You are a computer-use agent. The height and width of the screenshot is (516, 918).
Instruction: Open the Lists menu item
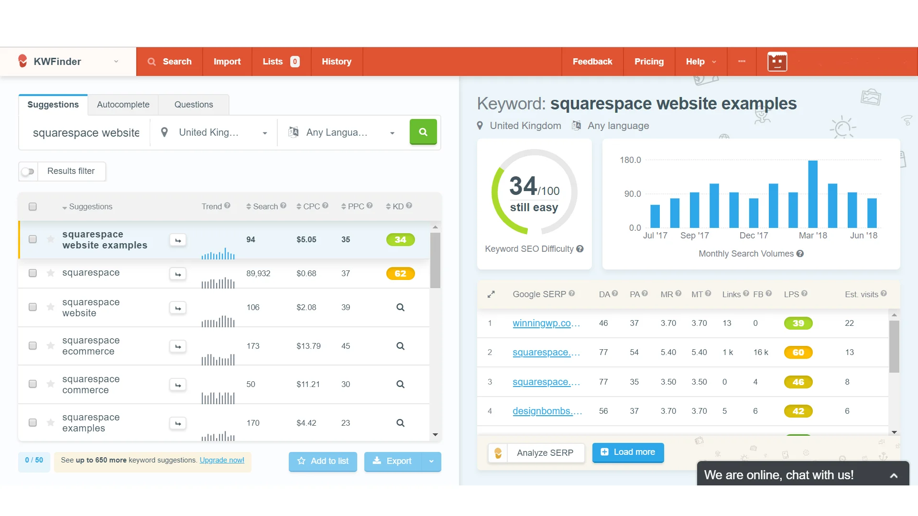pos(282,62)
